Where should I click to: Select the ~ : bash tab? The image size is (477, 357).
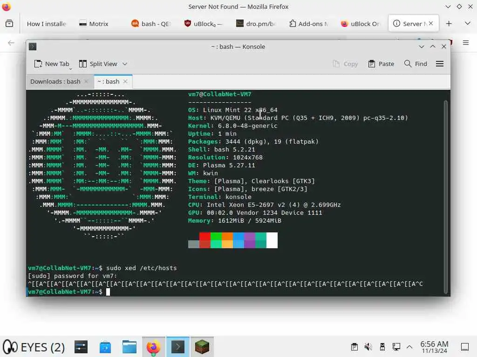pyautogui.click(x=108, y=81)
